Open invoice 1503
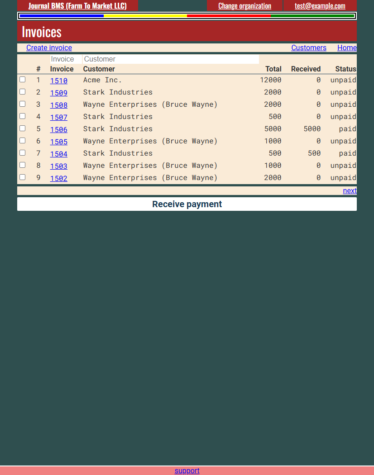 click(x=58, y=166)
